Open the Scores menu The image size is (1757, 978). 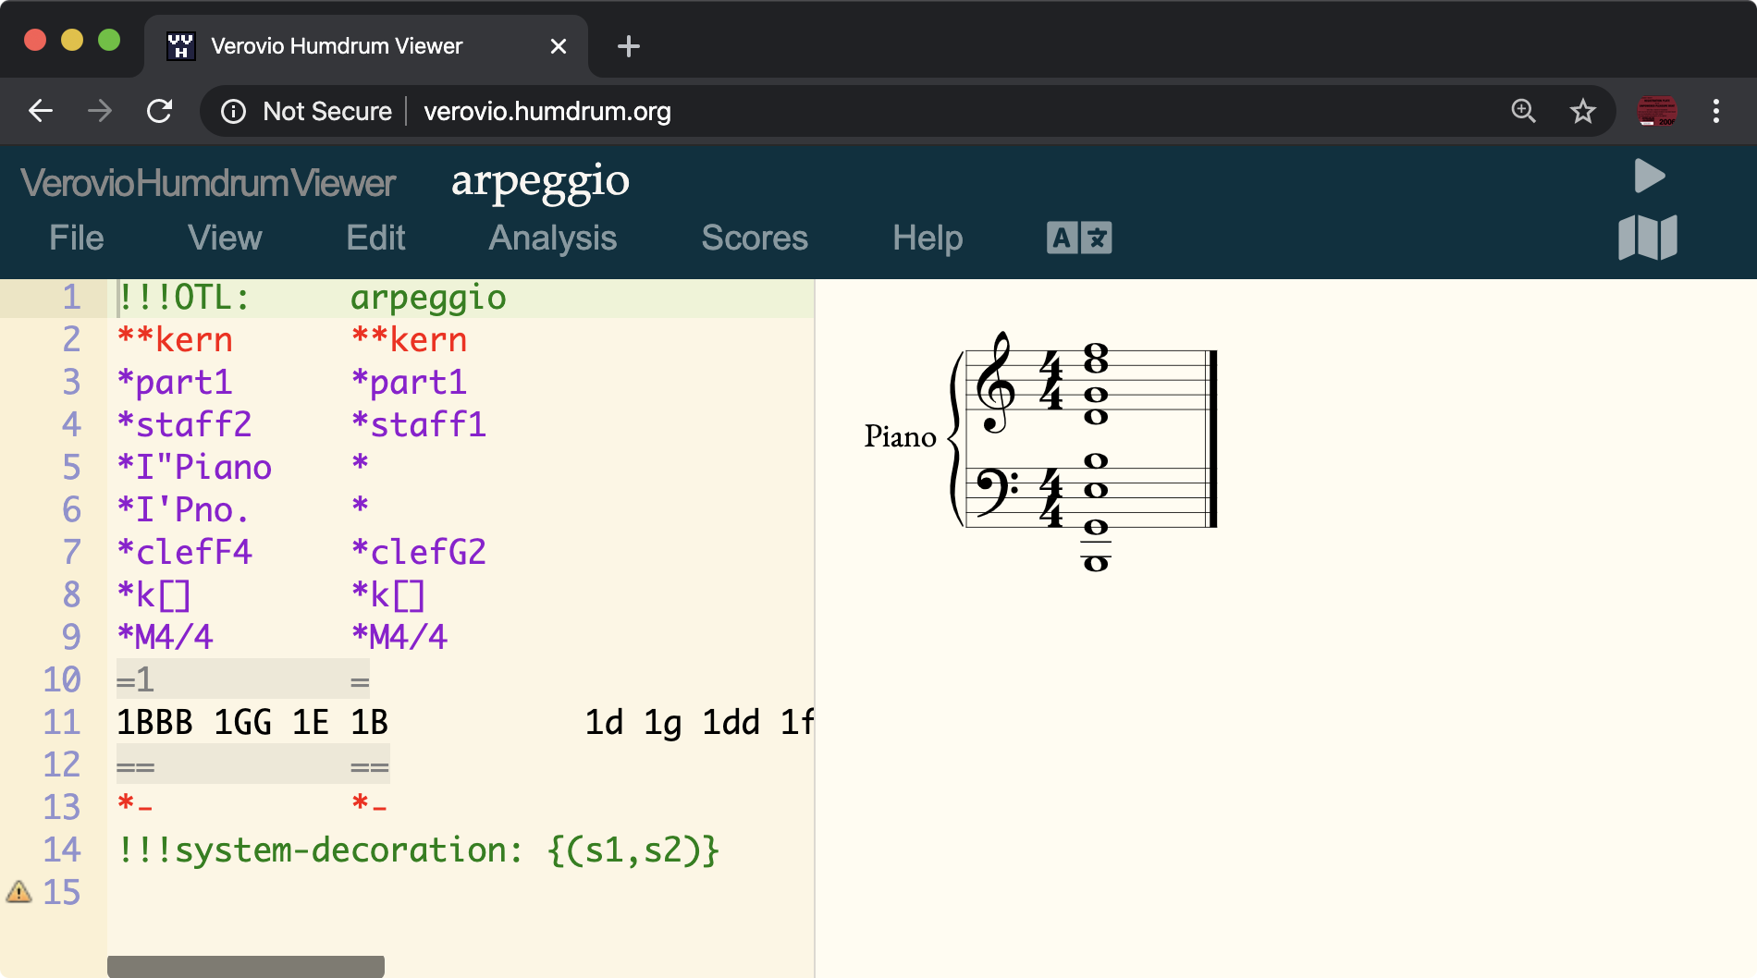[755, 238]
